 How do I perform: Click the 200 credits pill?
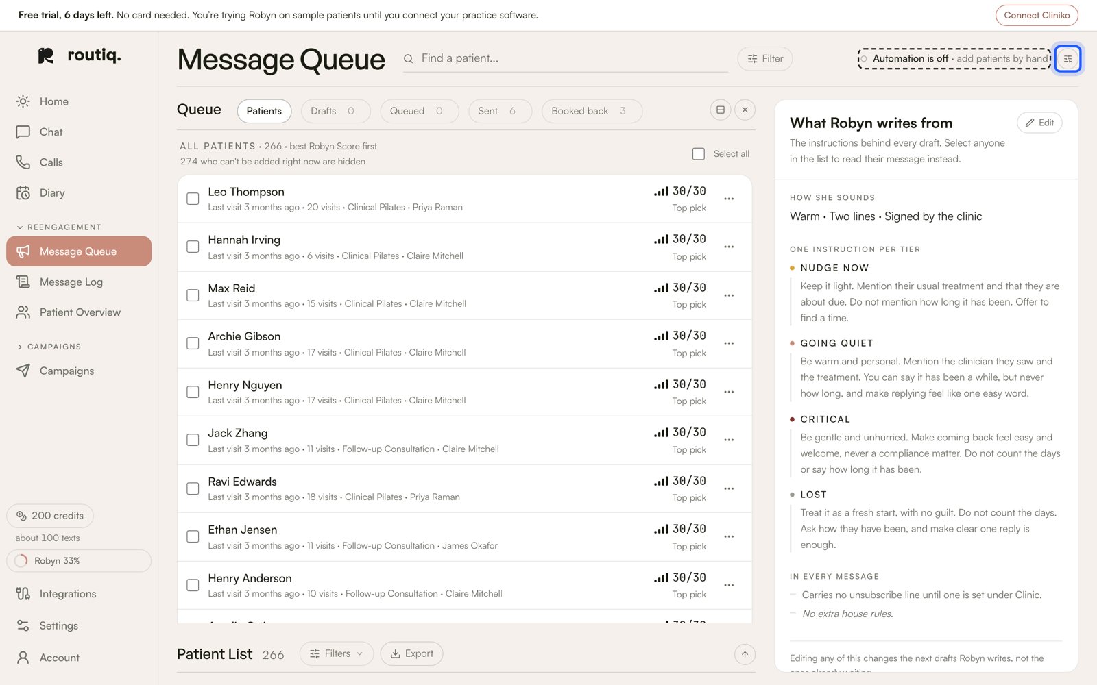(x=50, y=516)
